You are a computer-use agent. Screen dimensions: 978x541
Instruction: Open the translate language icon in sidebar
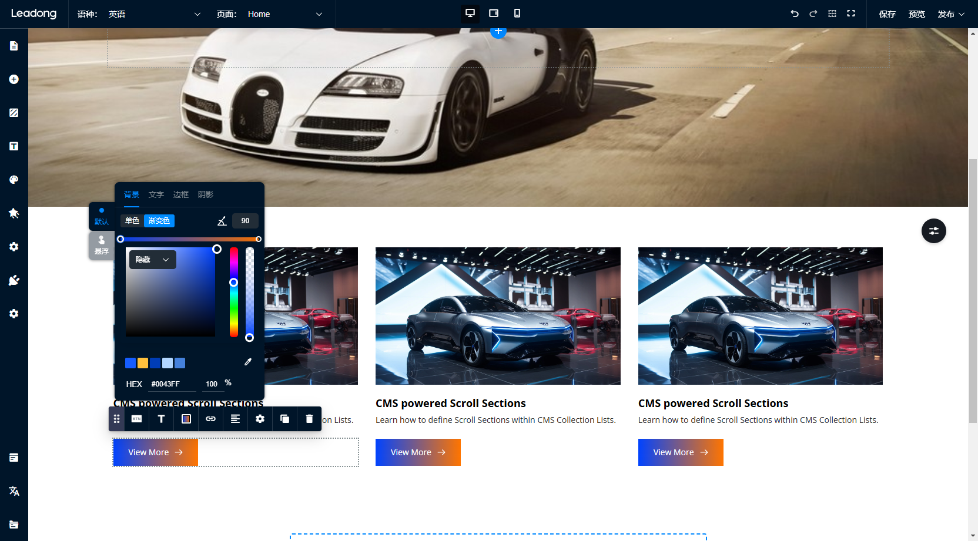(x=14, y=491)
